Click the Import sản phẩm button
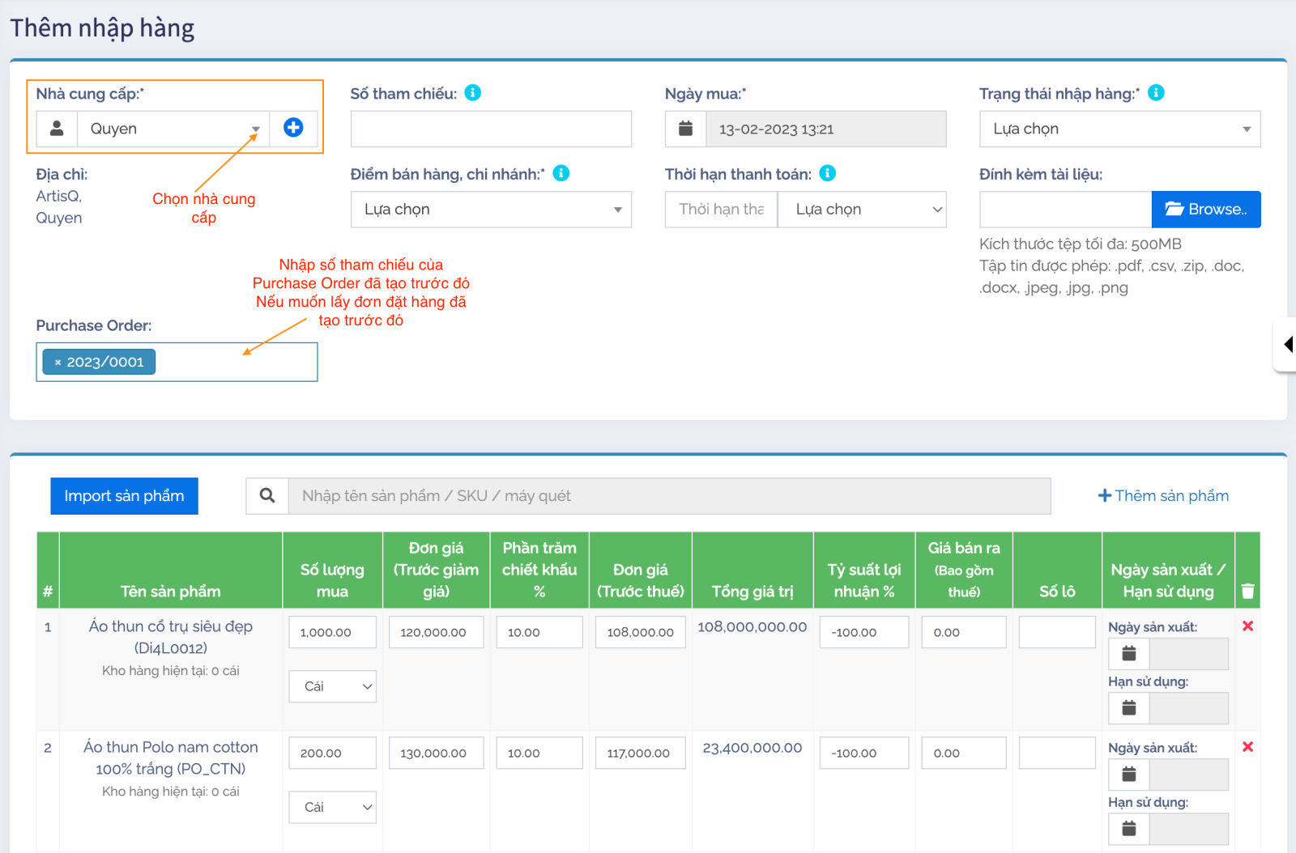 pyautogui.click(x=124, y=496)
